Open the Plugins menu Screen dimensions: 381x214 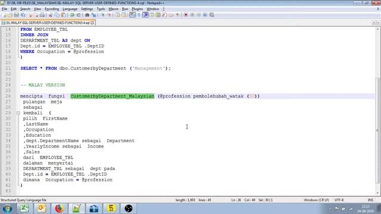pyautogui.click(x=138, y=9)
